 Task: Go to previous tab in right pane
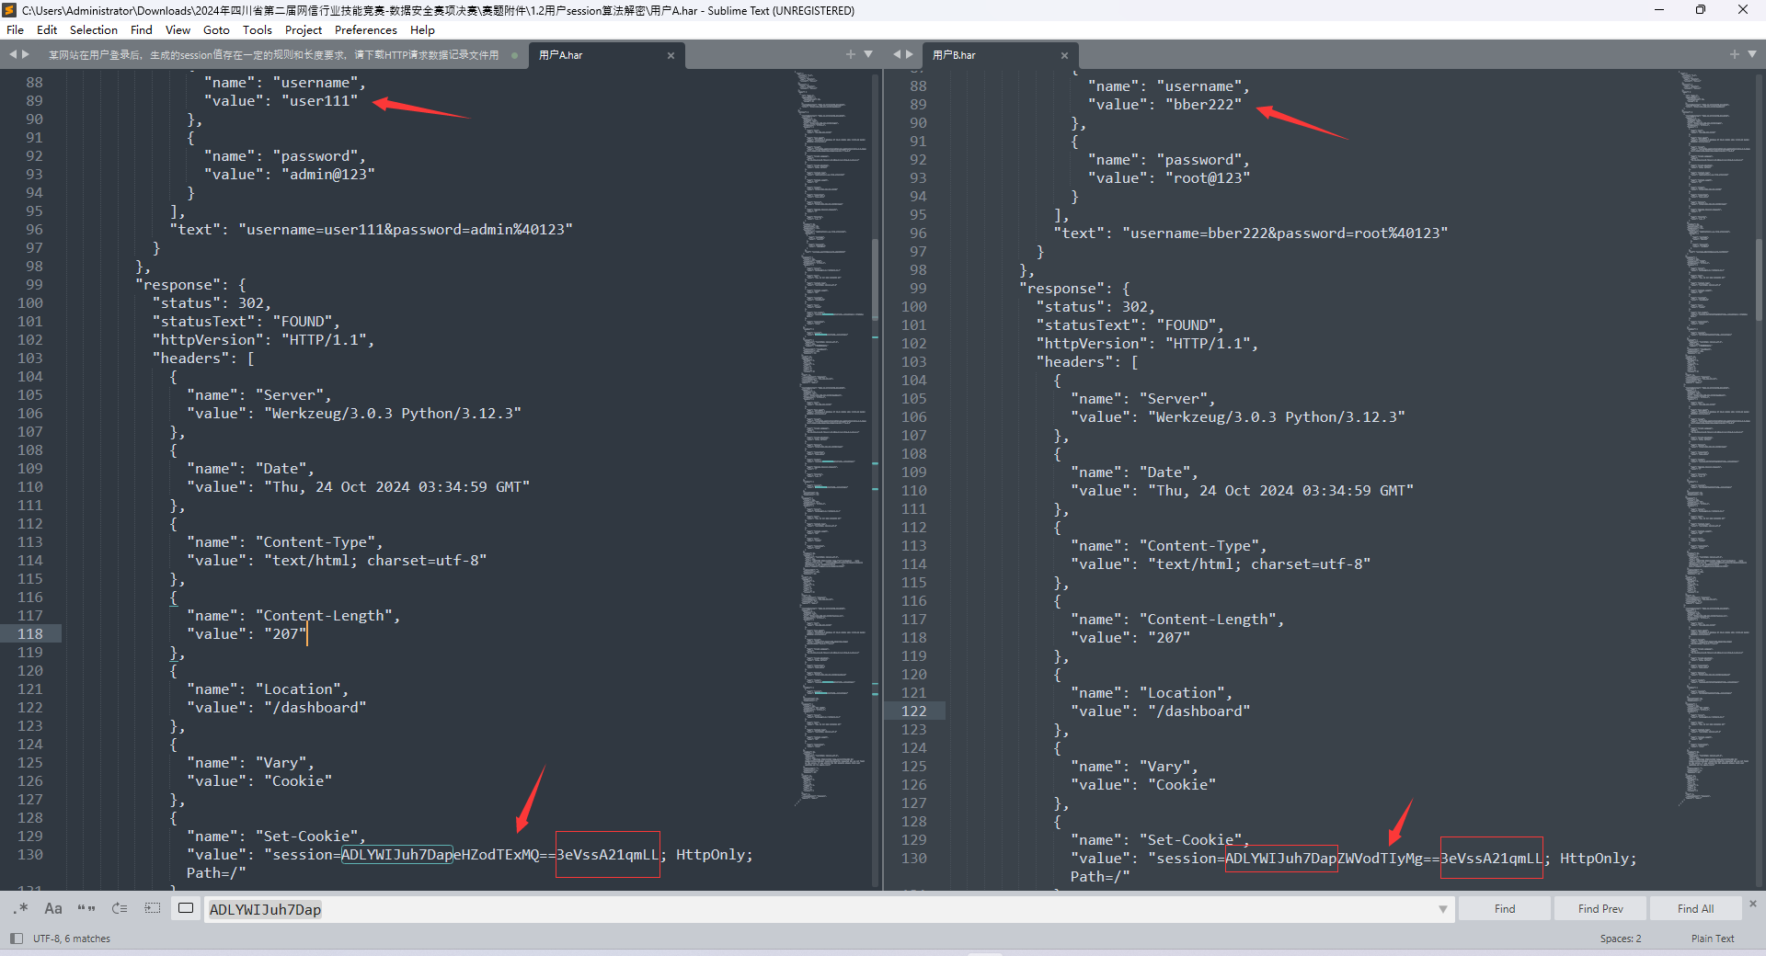click(897, 55)
